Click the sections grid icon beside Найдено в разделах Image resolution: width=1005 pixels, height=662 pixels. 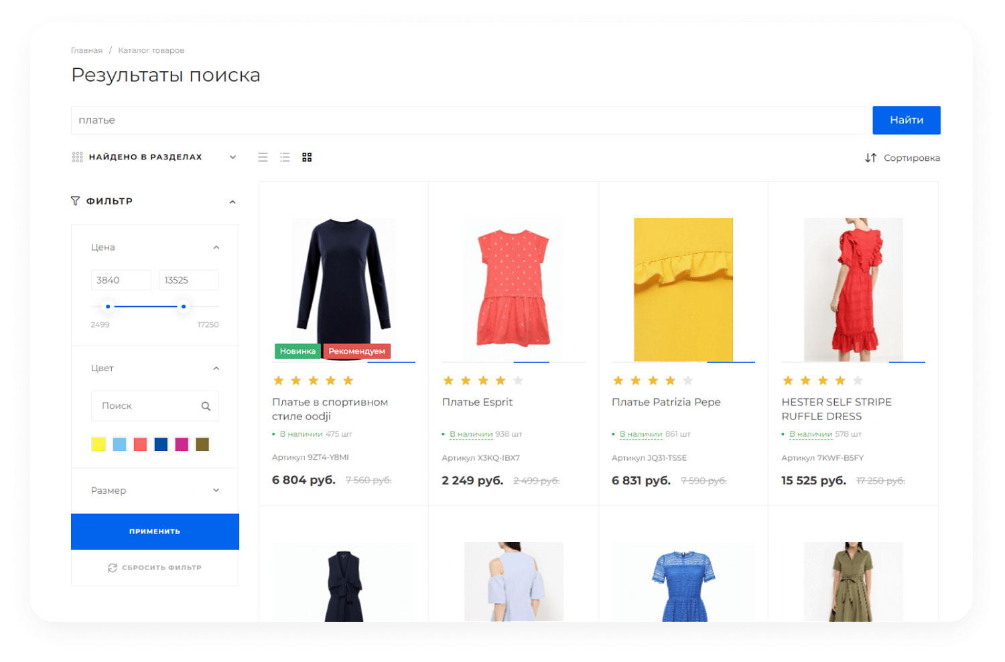pos(77,157)
